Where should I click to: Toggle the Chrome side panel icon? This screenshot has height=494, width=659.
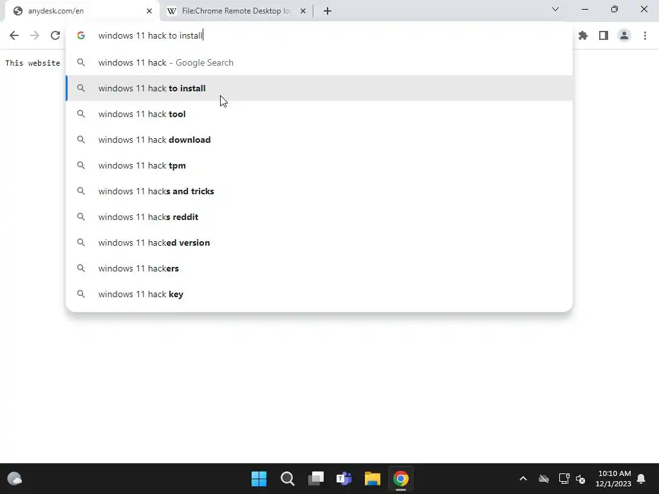click(x=604, y=36)
